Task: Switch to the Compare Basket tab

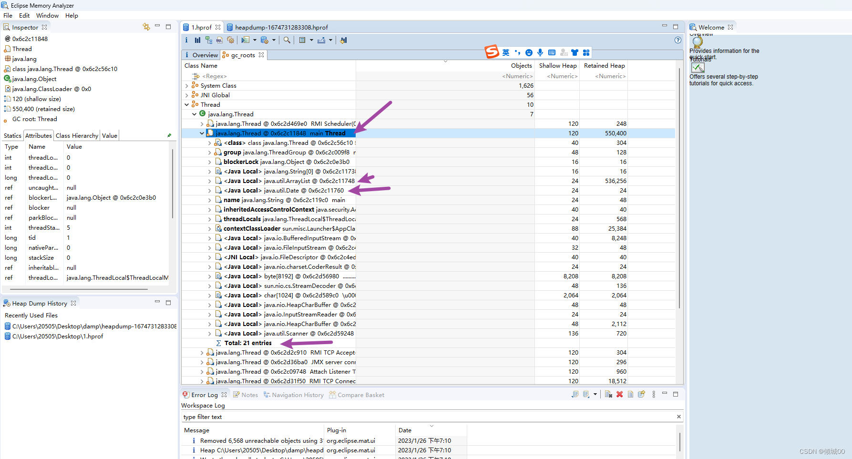Action: click(357, 395)
